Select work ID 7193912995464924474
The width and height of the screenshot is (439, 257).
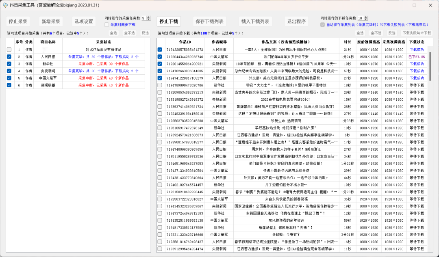coord(185,249)
